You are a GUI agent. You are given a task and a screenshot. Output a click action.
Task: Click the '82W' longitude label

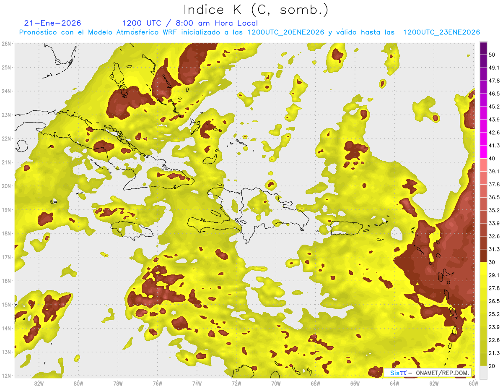point(39,384)
